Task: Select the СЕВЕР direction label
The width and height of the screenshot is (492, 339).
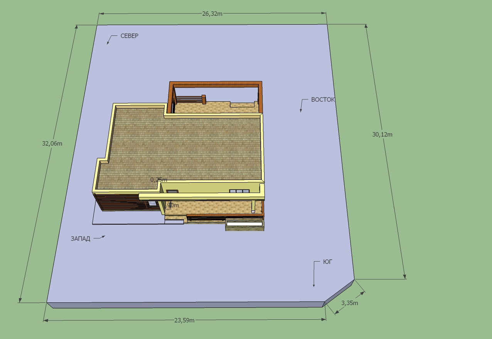Action: tap(129, 36)
